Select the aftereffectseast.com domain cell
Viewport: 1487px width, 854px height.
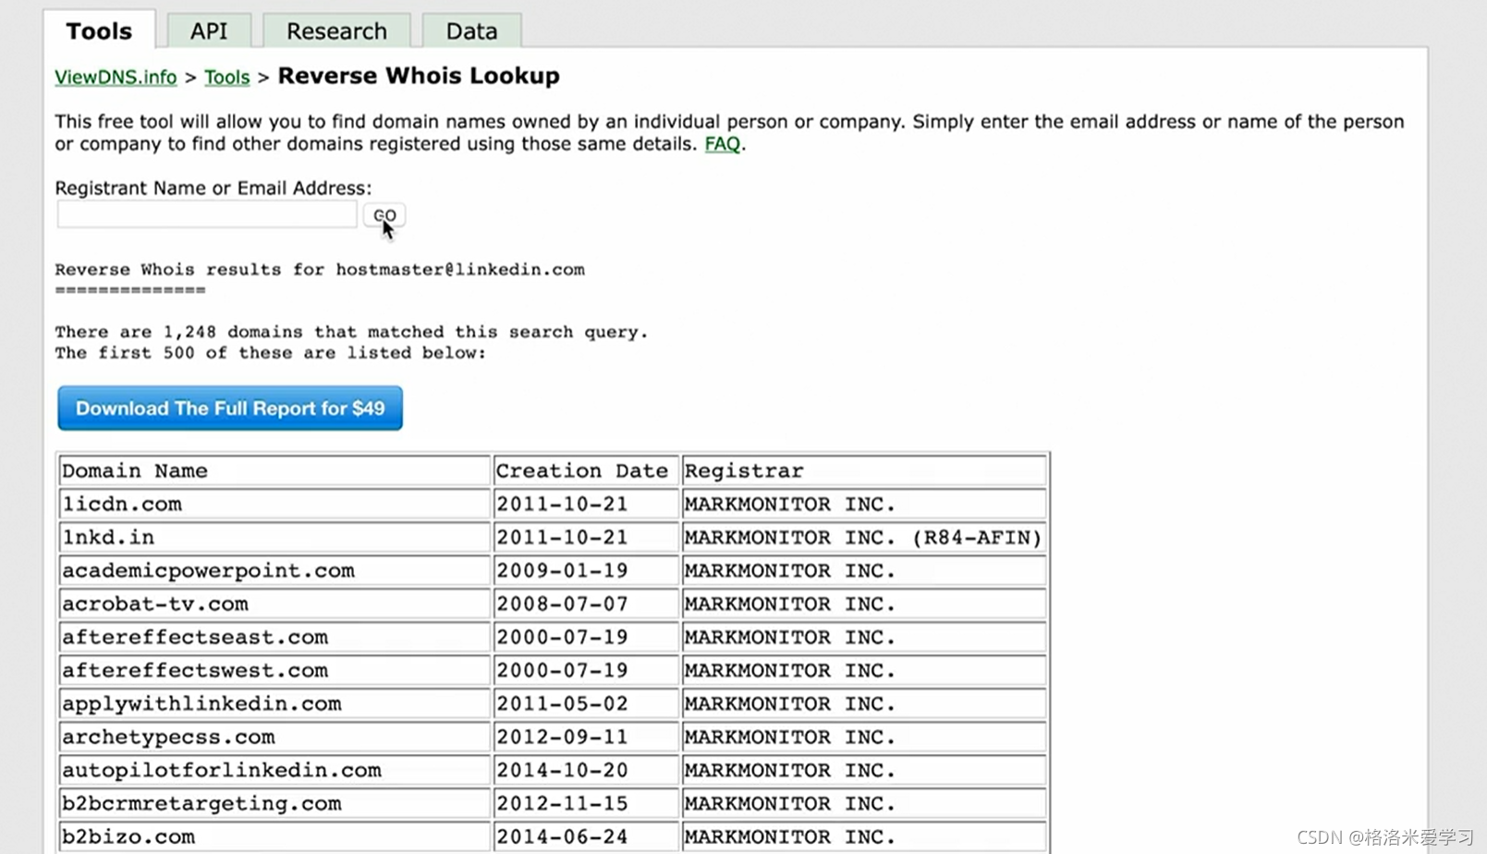pyautogui.click(x=274, y=637)
